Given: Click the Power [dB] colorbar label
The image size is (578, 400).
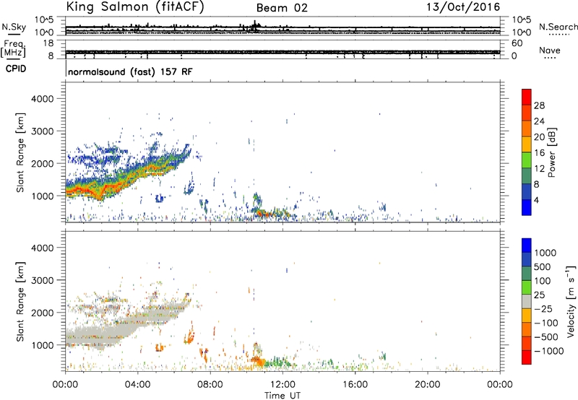Looking at the screenshot, I should [551, 152].
